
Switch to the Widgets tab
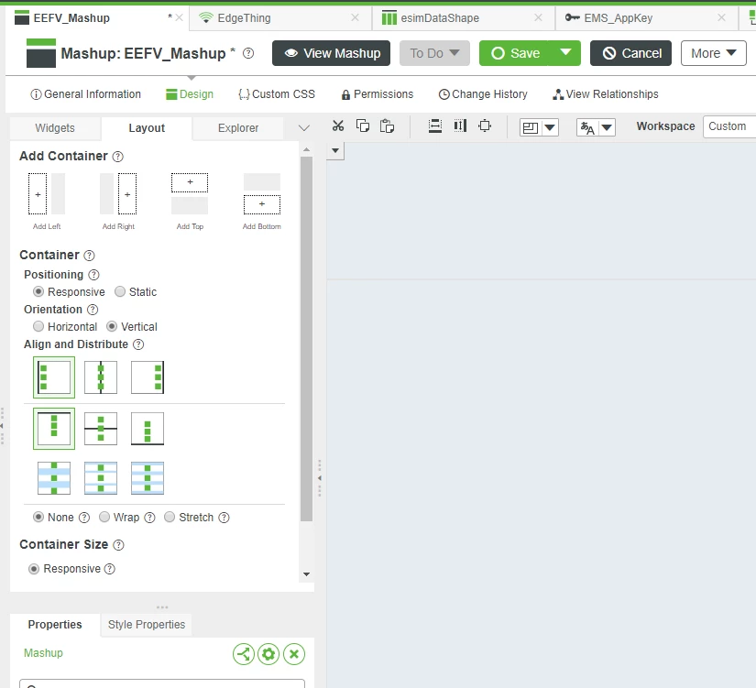pyautogui.click(x=55, y=128)
